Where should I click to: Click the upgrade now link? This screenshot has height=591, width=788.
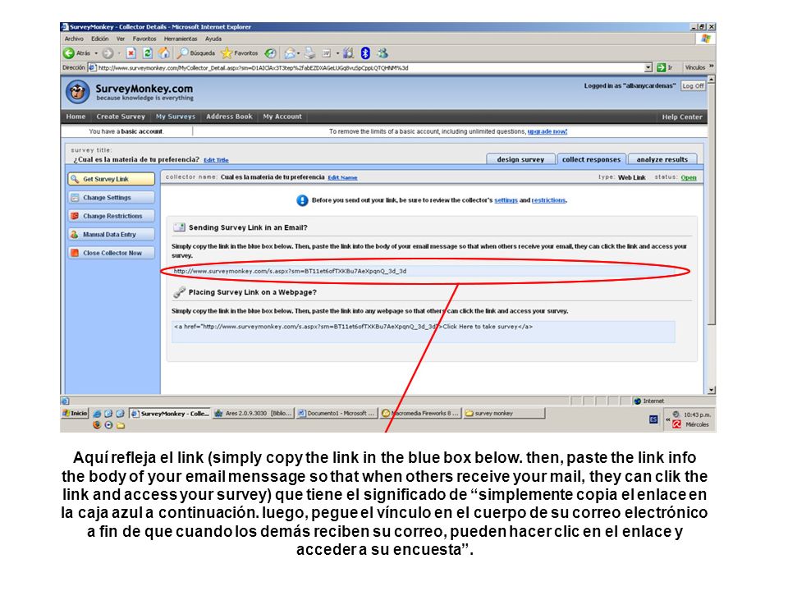tap(547, 131)
